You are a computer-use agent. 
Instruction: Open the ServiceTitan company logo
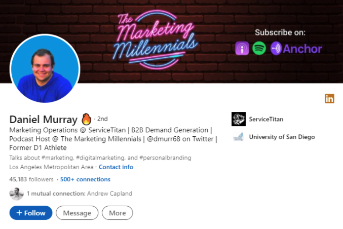click(x=239, y=119)
